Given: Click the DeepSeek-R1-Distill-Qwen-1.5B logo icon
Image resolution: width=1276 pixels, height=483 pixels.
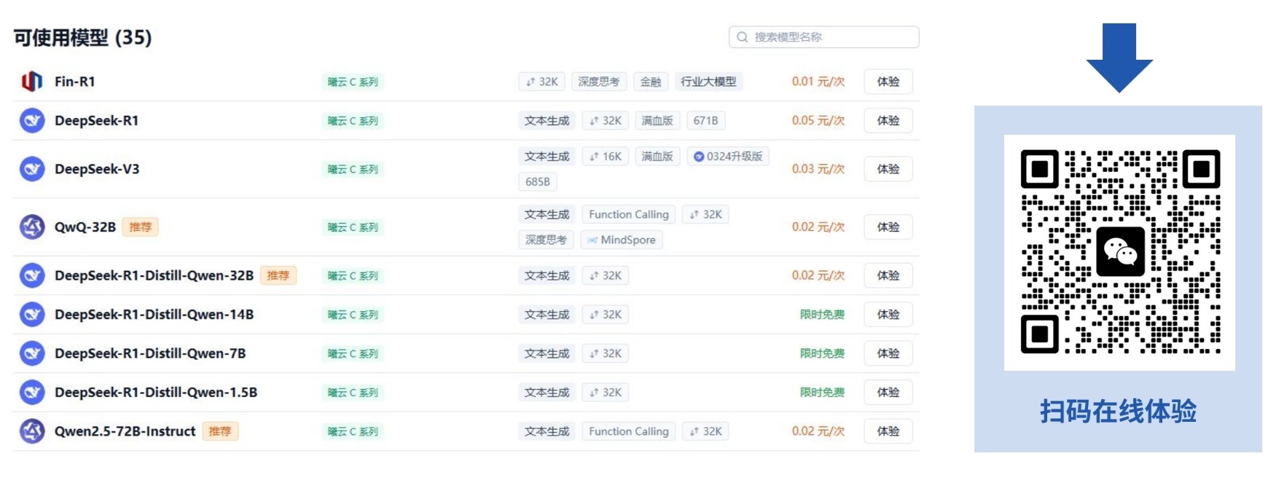Looking at the screenshot, I should click(32, 392).
